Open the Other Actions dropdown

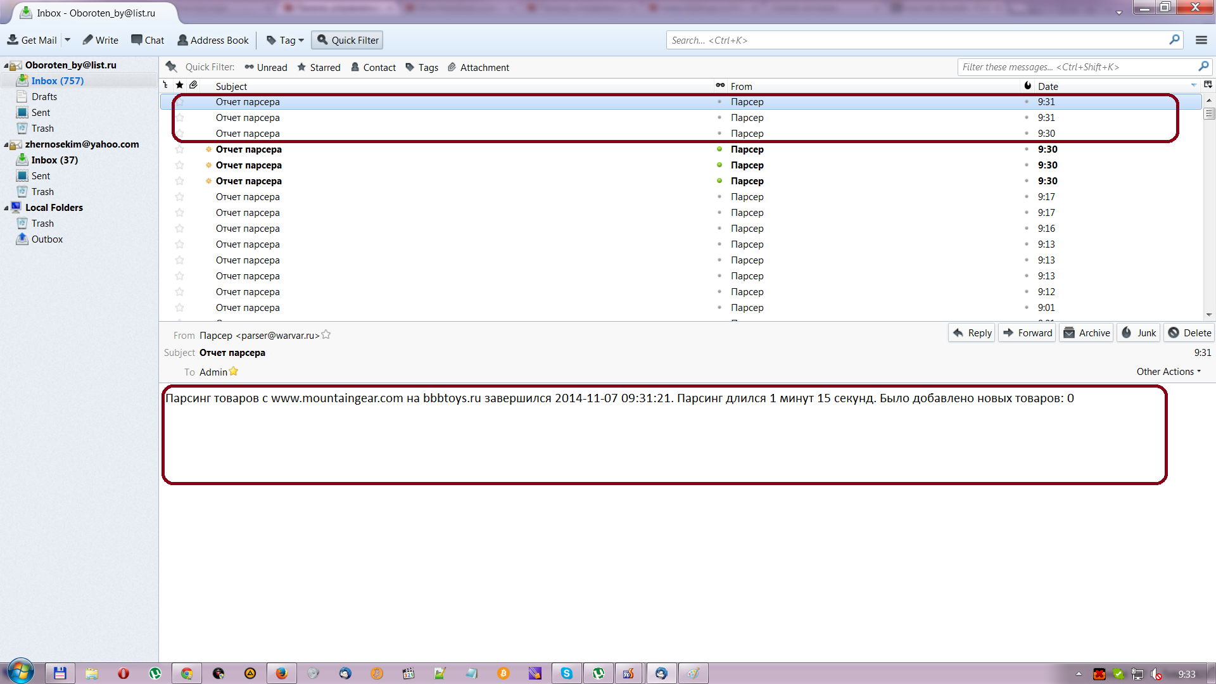click(x=1168, y=372)
